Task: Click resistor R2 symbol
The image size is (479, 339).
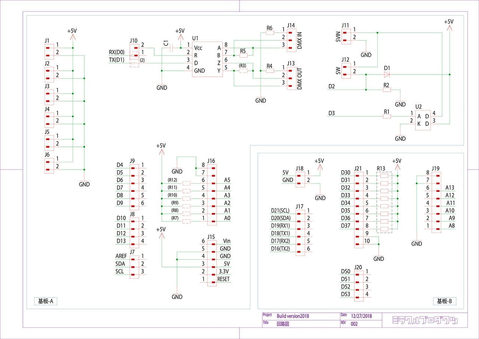Action: tap(387, 90)
